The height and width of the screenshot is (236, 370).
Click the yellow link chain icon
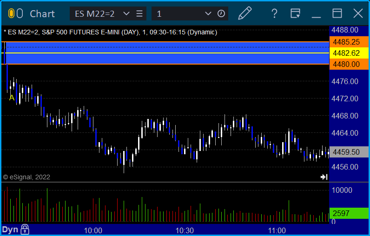click(x=11, y=13)
